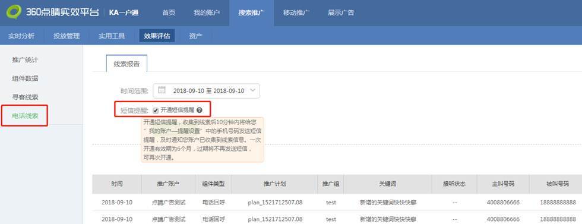Click the calendar icon in date range field
Viewport: 582px width, 224px height.
(x=162, y=90)
